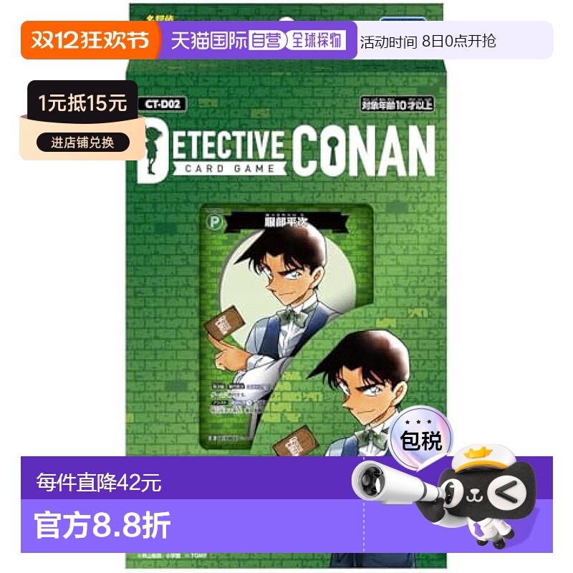Image resolution: width=573 pixels, height=573 pixels.
Task: Select the 官方8.8折 discount banner
Action: point(102,525)
